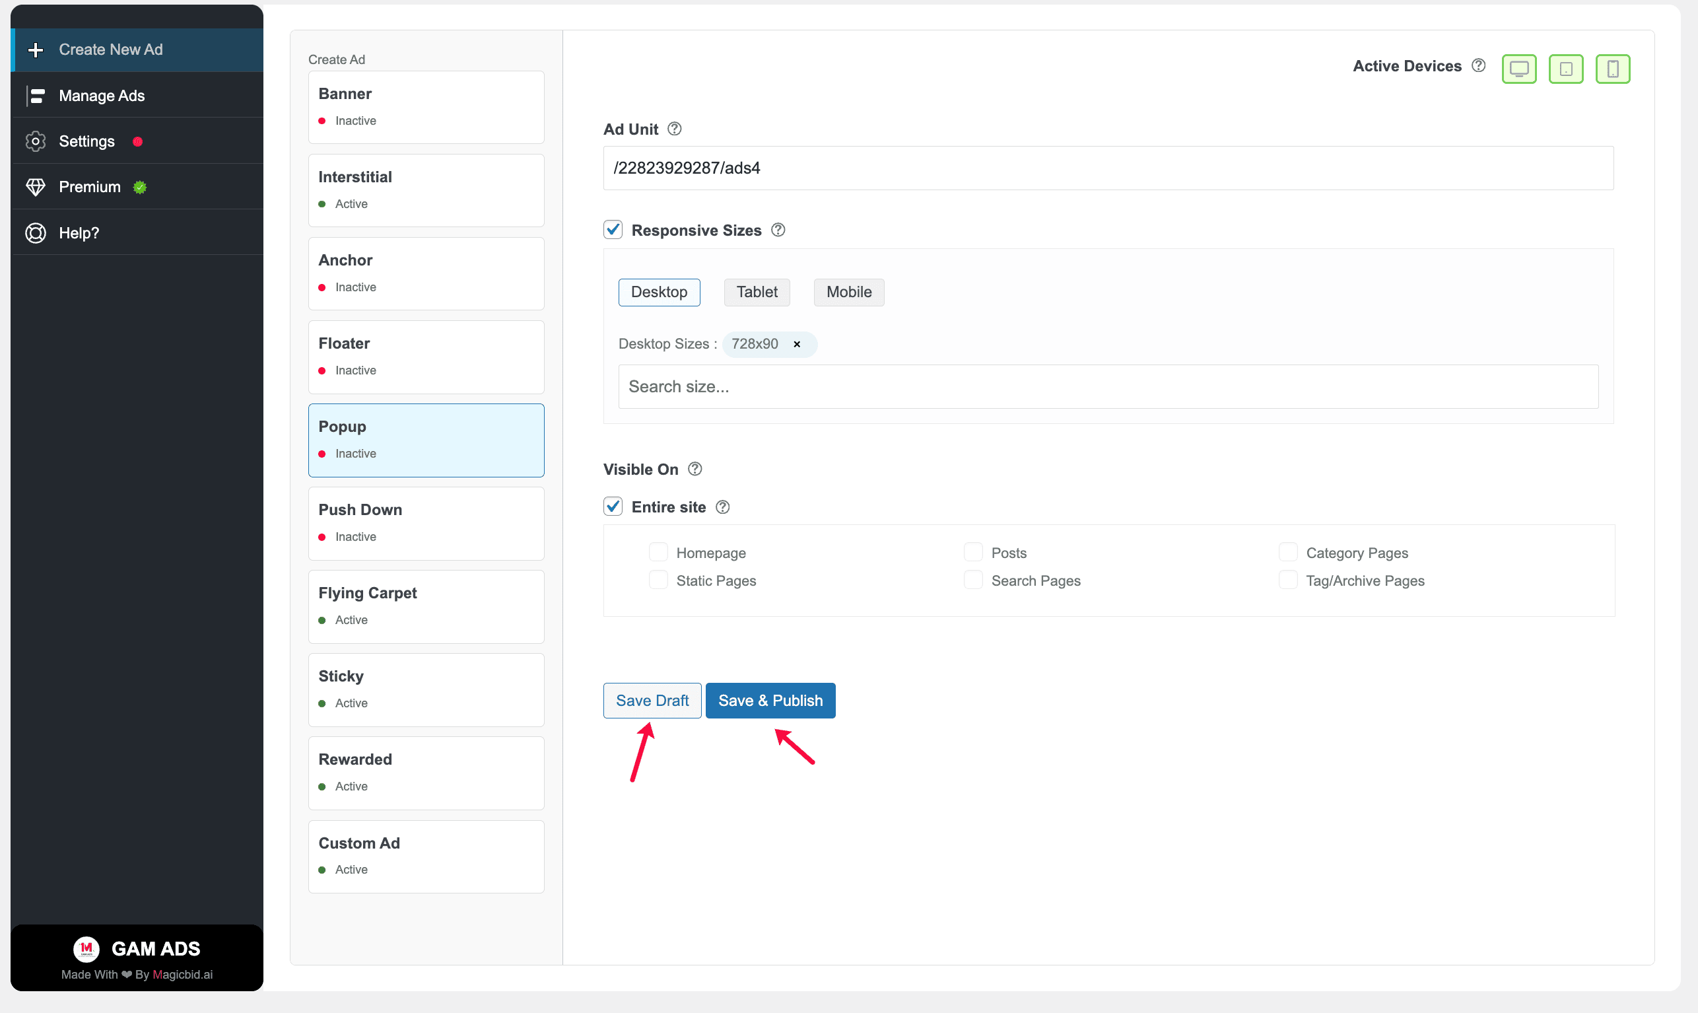
Task: Click the Ad Unit path input field
Action: [x=1108, y=168]
